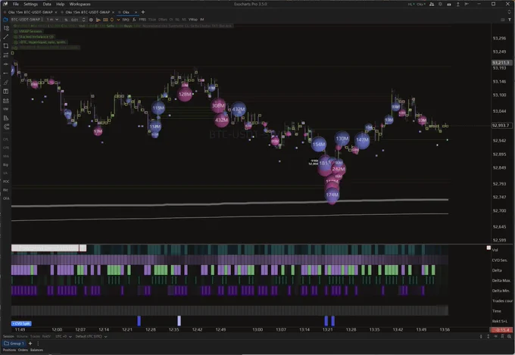This screenshot has width=515, height=355.
Task: Open the camera screenshot icon
Action: point(449,5)
